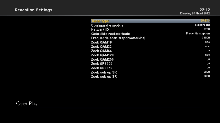Toggle Zoek QAM256 setting

(151, 59)
